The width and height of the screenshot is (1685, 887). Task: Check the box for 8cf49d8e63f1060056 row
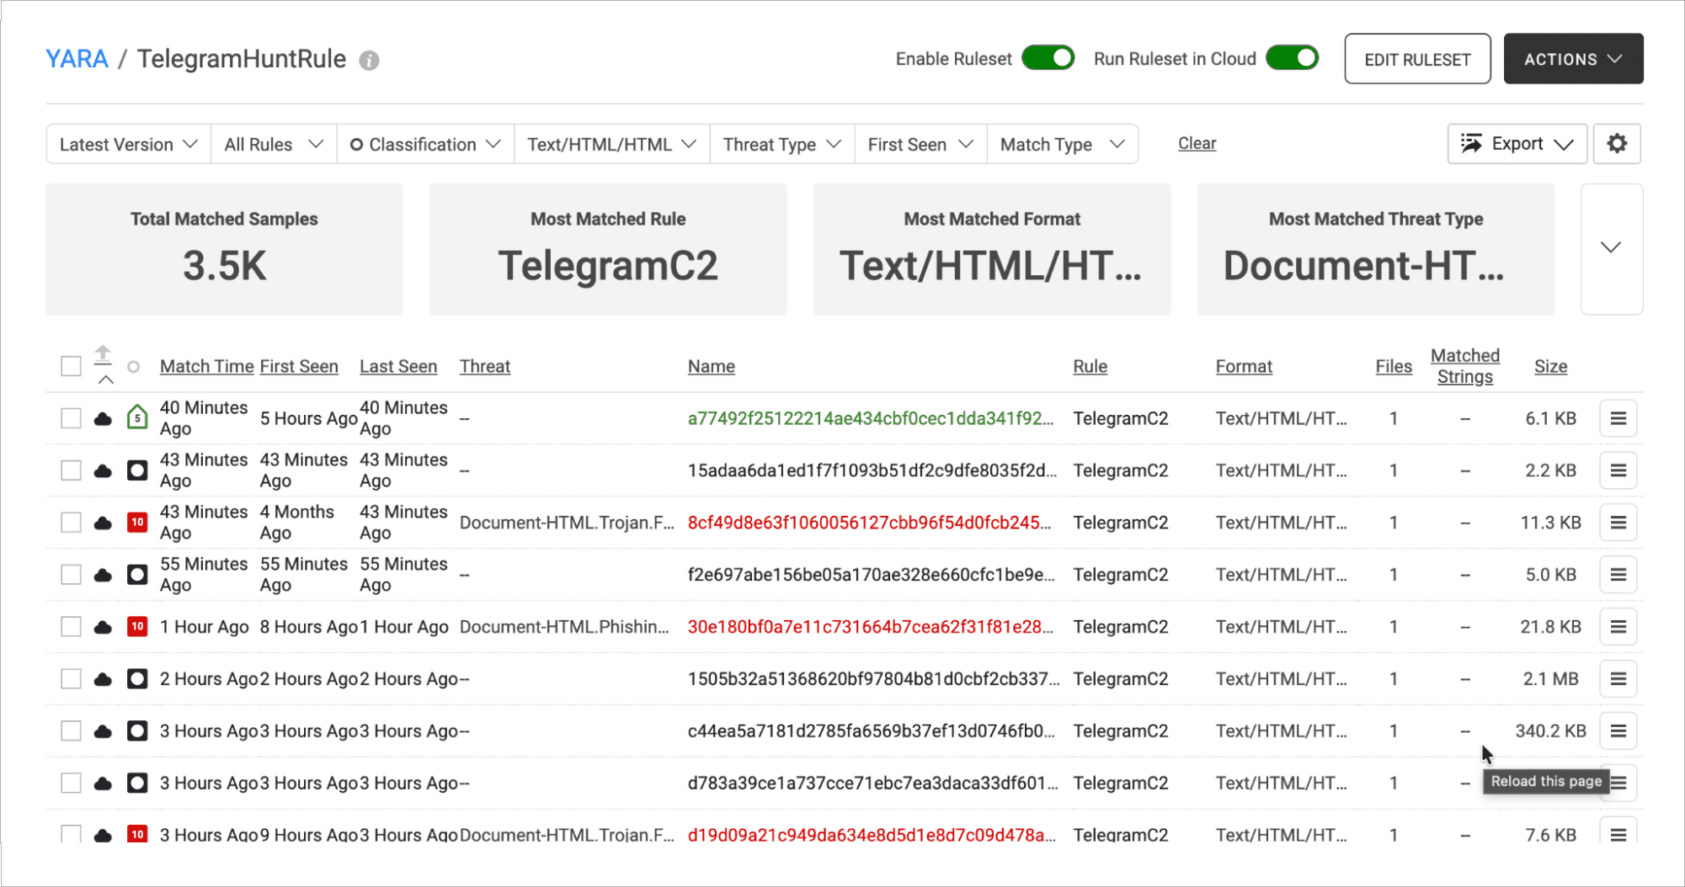pos(71,523)
